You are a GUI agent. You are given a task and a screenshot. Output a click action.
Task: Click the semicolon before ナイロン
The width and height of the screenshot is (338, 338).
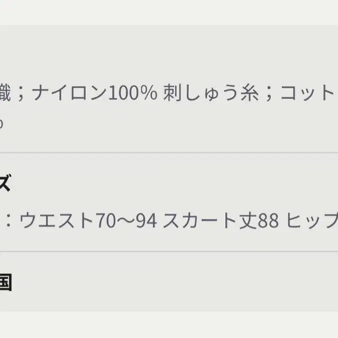pos(22,94)
